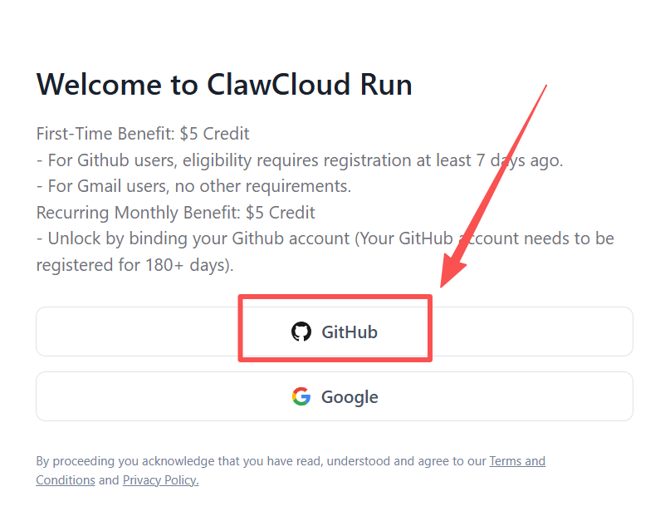The image size is (660, 516).
Task: Sign in with the GitHub button label
Action: [350, 332]
